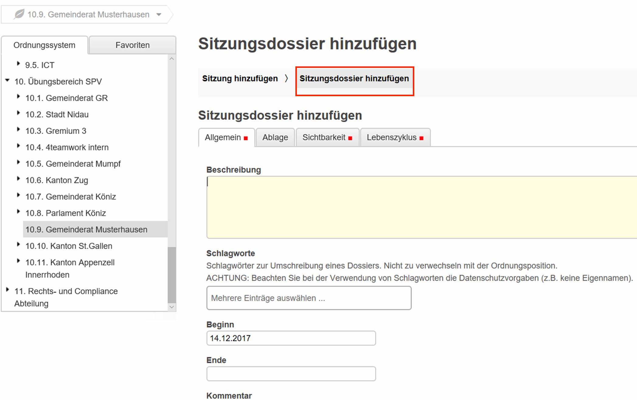Expand the 10.8. Parlament Köniz node

(x=18, y=212)
